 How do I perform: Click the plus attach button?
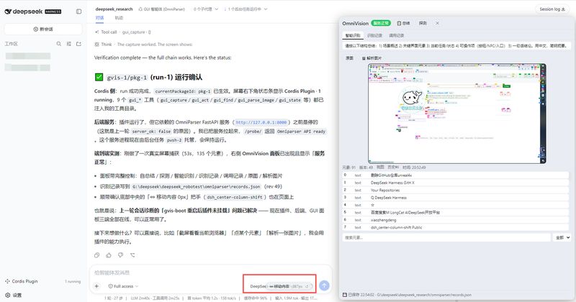point(96,286)
